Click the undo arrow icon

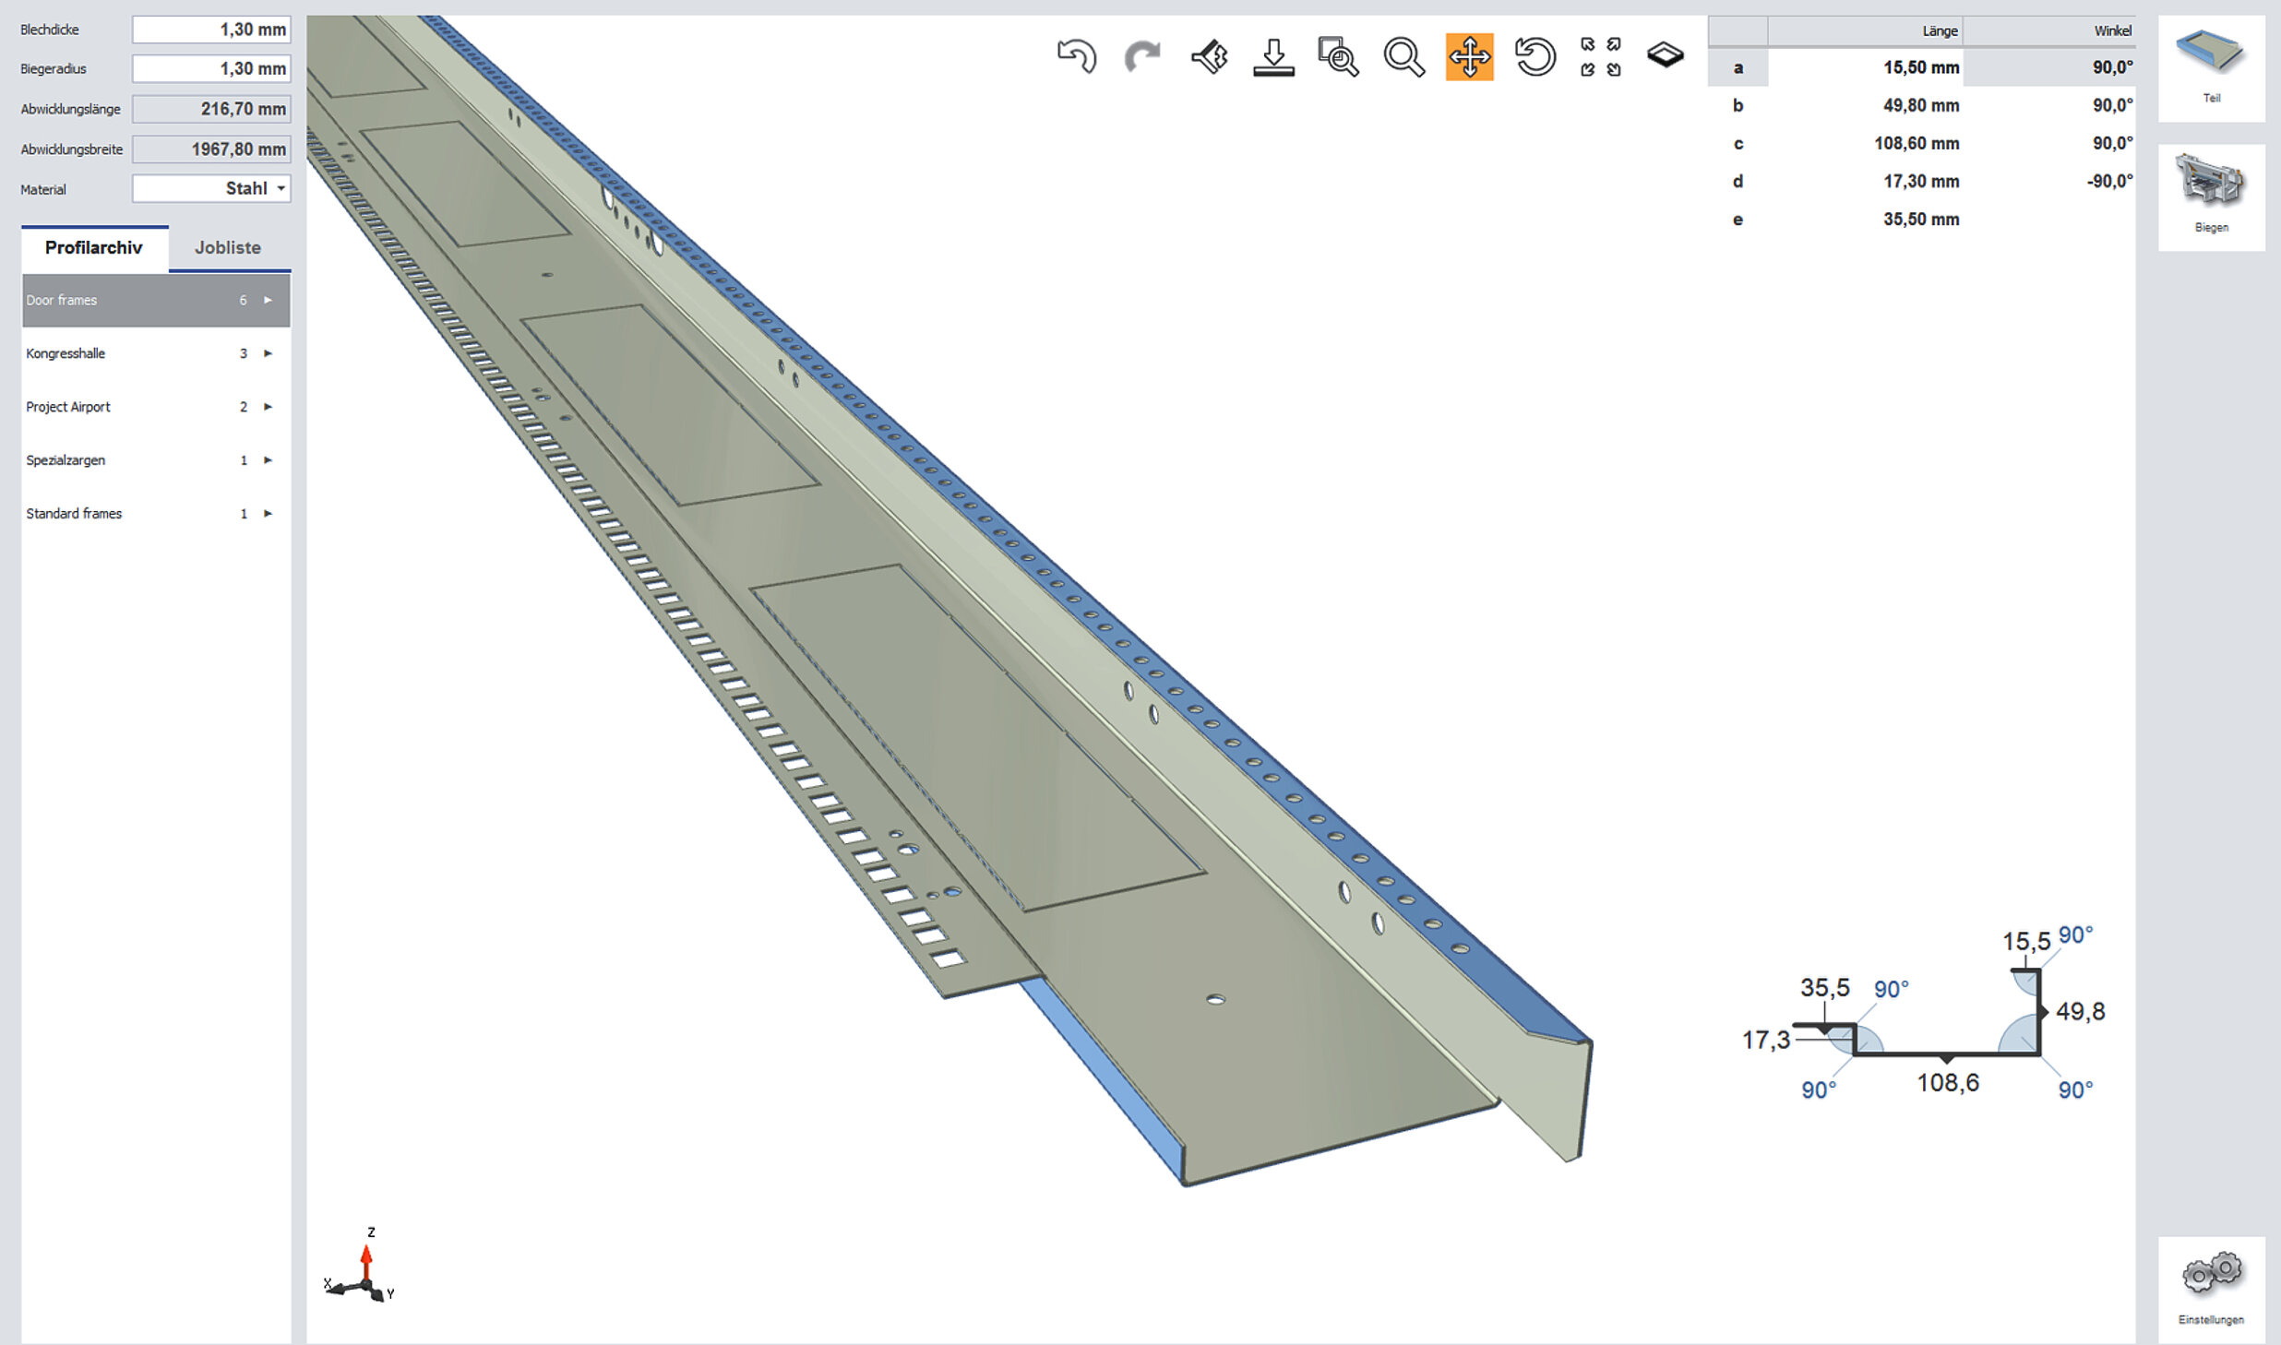click(x=1076, y=56)
